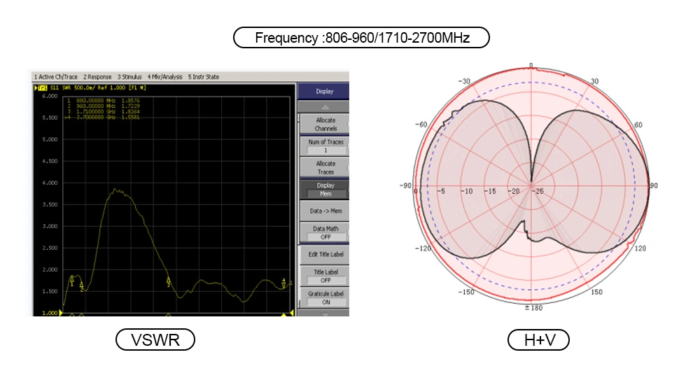Open the Active Ch/Trace menu
Viewport: 700px width, 385px height.
pos(56,77)
